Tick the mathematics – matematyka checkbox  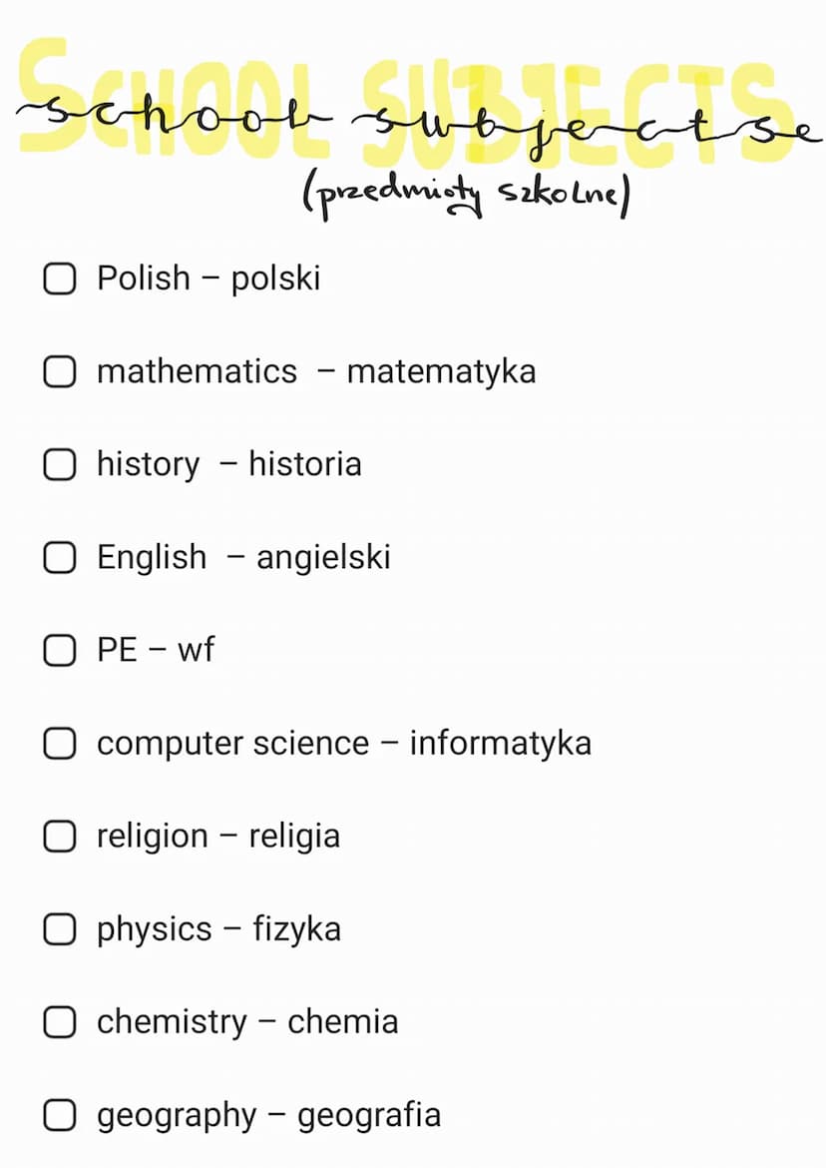(x=60, y=371)
